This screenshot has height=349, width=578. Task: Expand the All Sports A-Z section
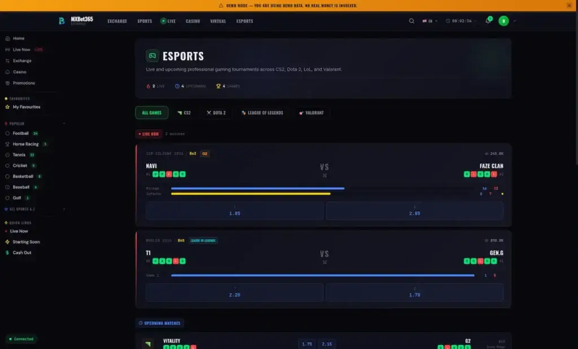click(64, 209)
